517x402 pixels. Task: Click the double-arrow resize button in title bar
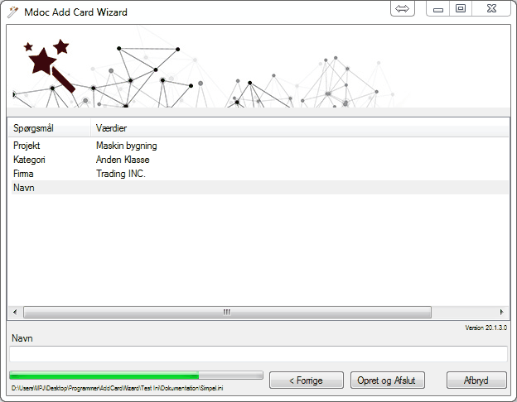(403, 9)
